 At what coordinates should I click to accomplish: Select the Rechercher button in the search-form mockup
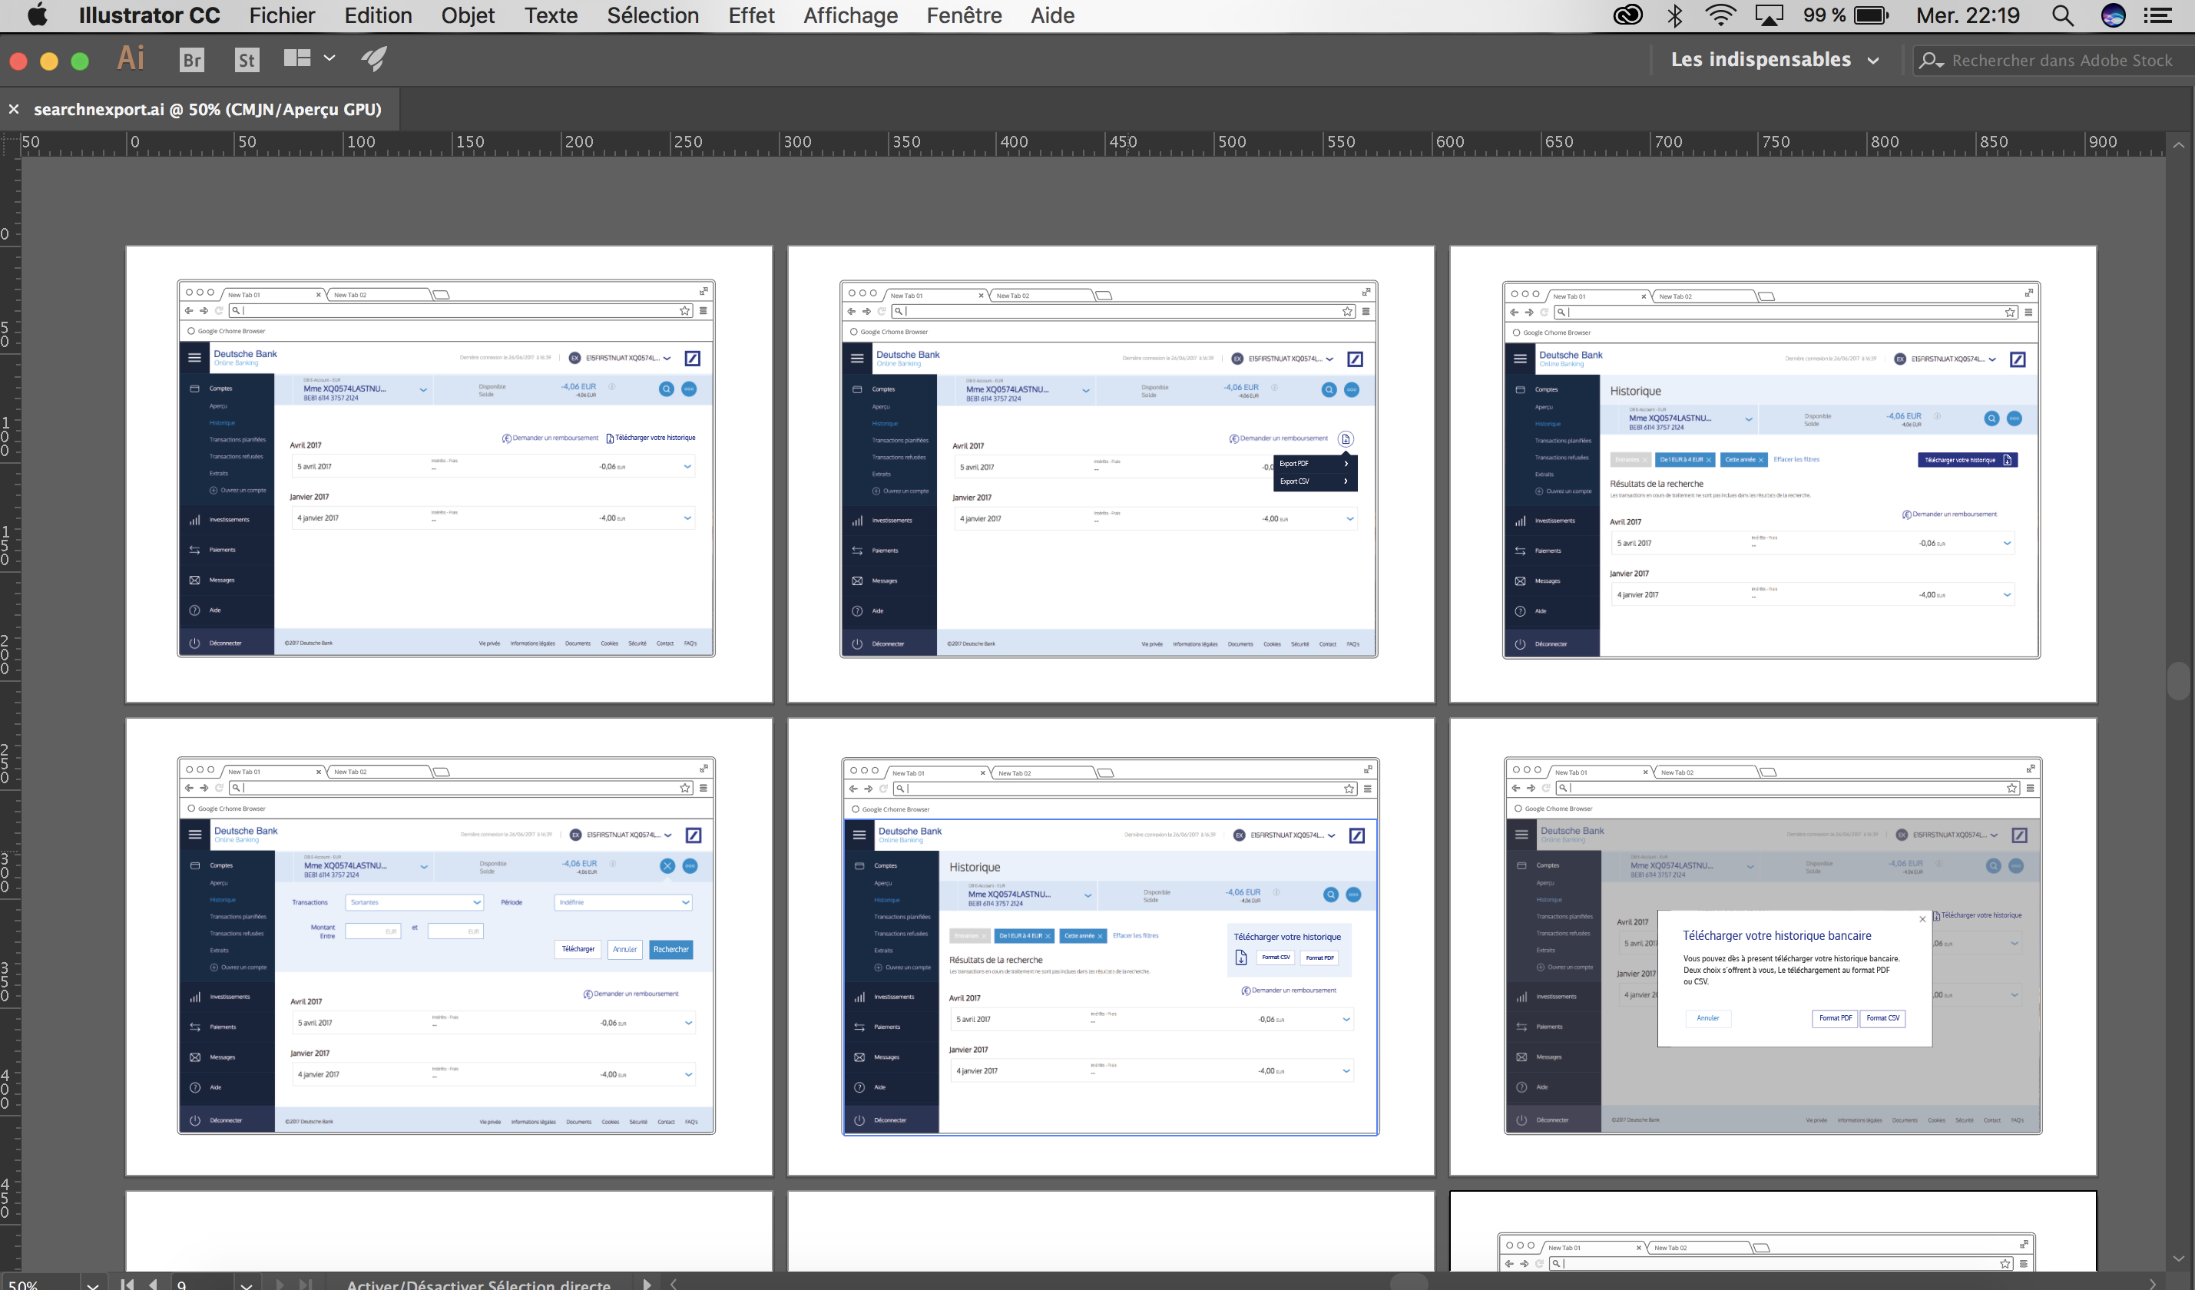pyautogui.click(x=670, y=948)
